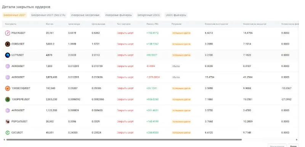Click the -0.4584 loss value
This screenshot has width=305, height=147.
coord(151,66)
